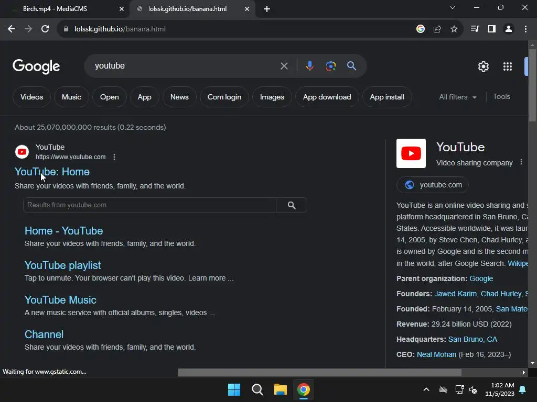Open notifications bell in taskbar
This screenshot has height=402, width=537.
(x=523, y=389)
